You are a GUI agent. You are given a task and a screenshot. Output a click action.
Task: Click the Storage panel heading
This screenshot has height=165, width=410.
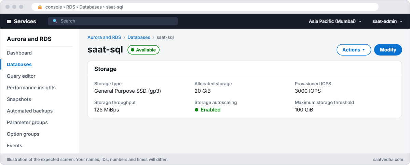(x=105, y=69)
